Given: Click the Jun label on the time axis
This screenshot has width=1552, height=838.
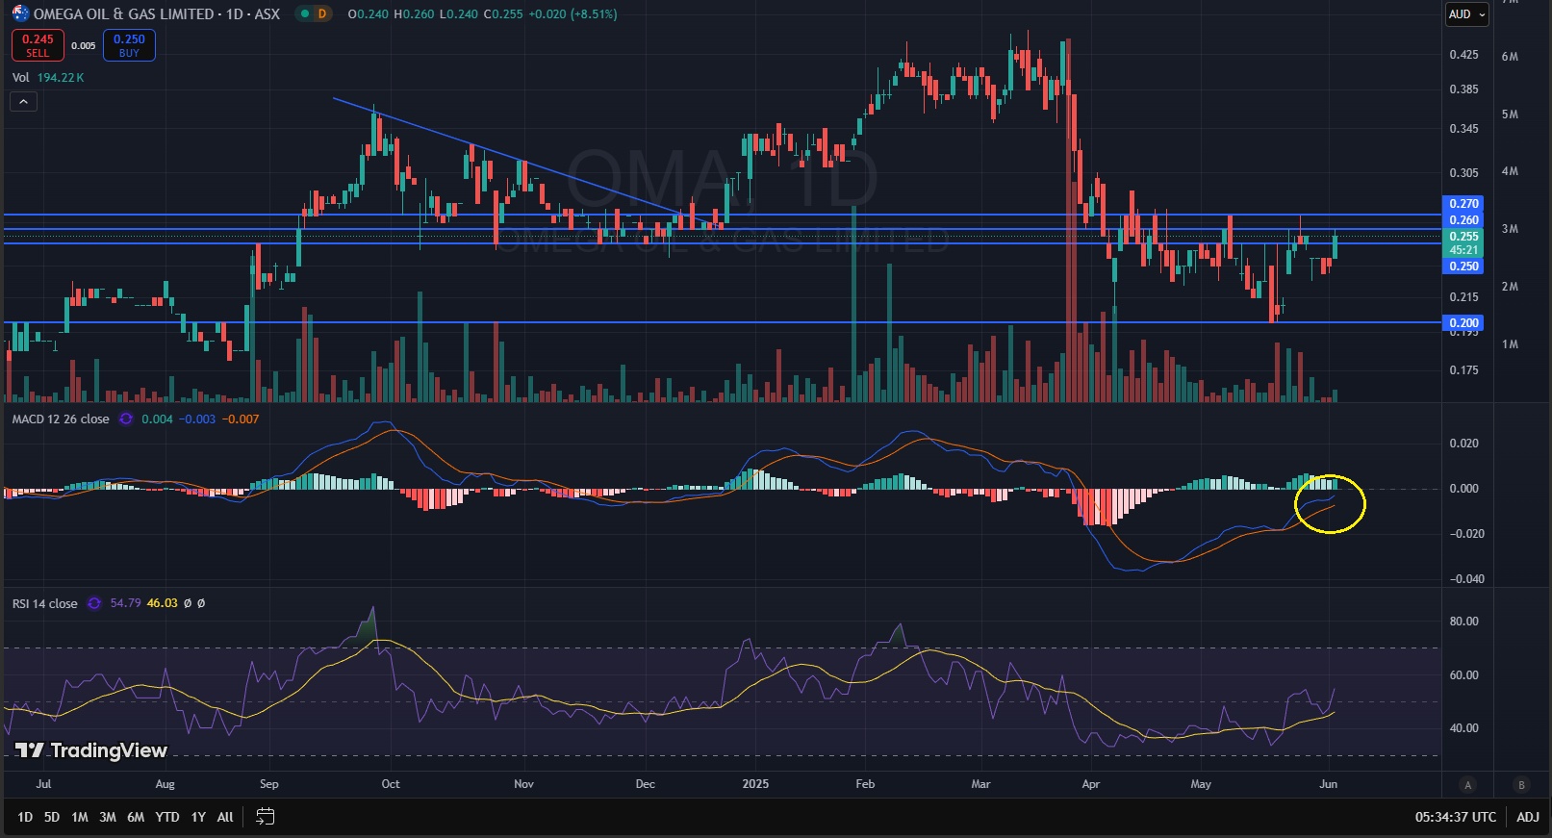Looking at the screenshot, I should click(x=1328, y=784).
